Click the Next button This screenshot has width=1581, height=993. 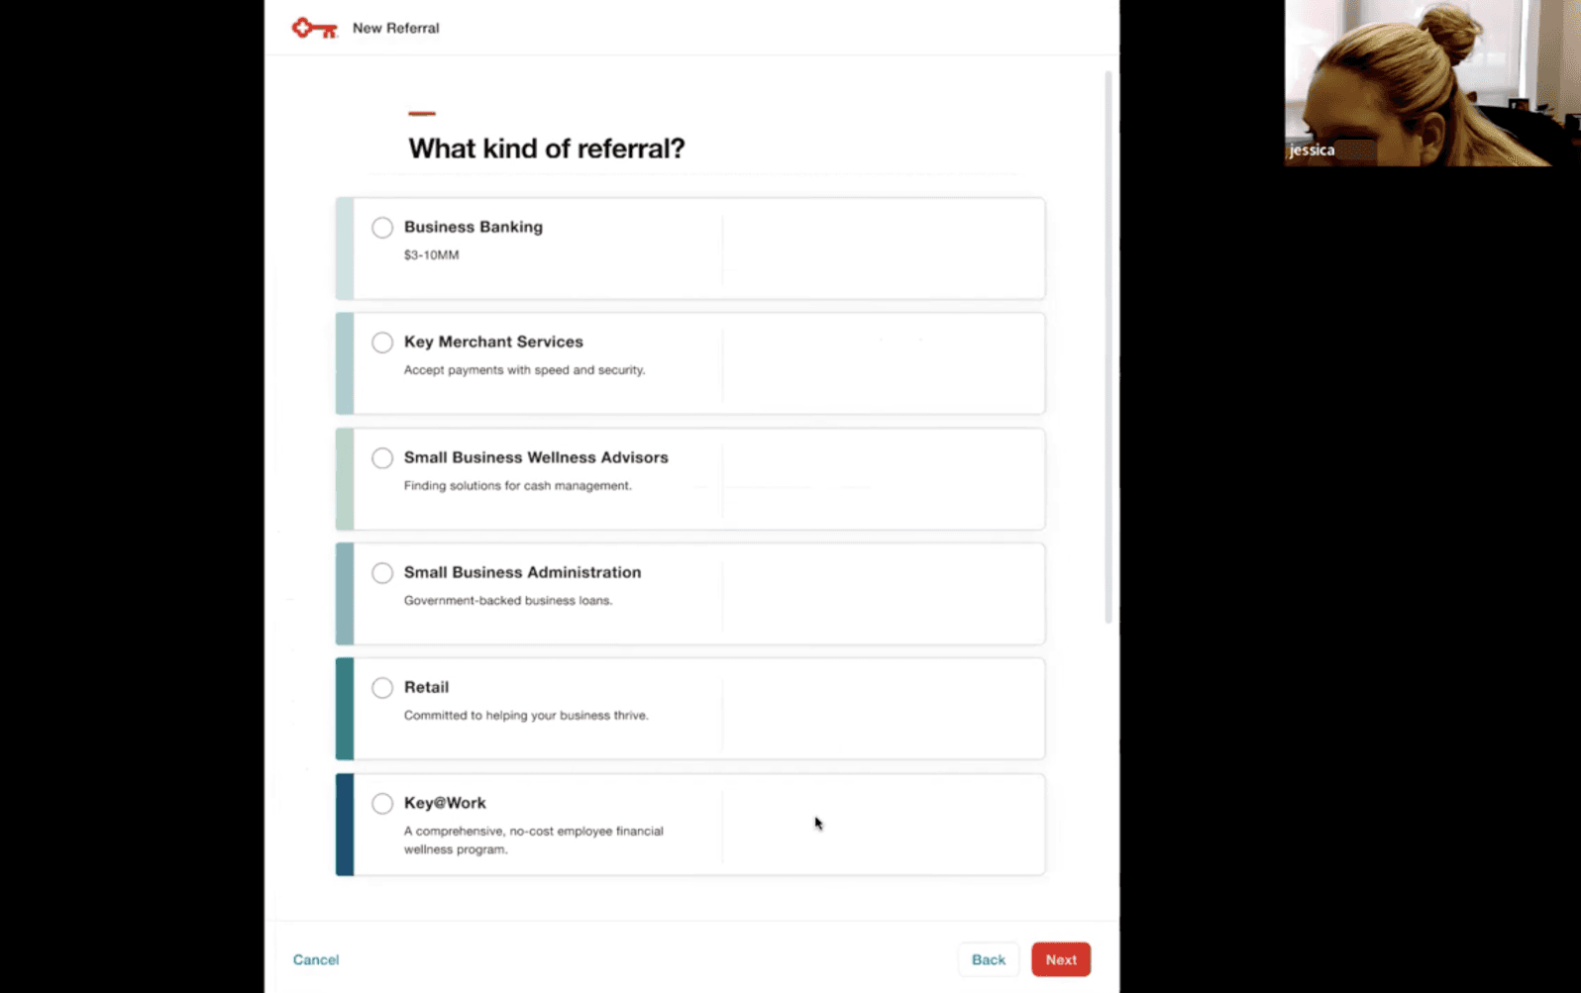(x=1061, y=959)
